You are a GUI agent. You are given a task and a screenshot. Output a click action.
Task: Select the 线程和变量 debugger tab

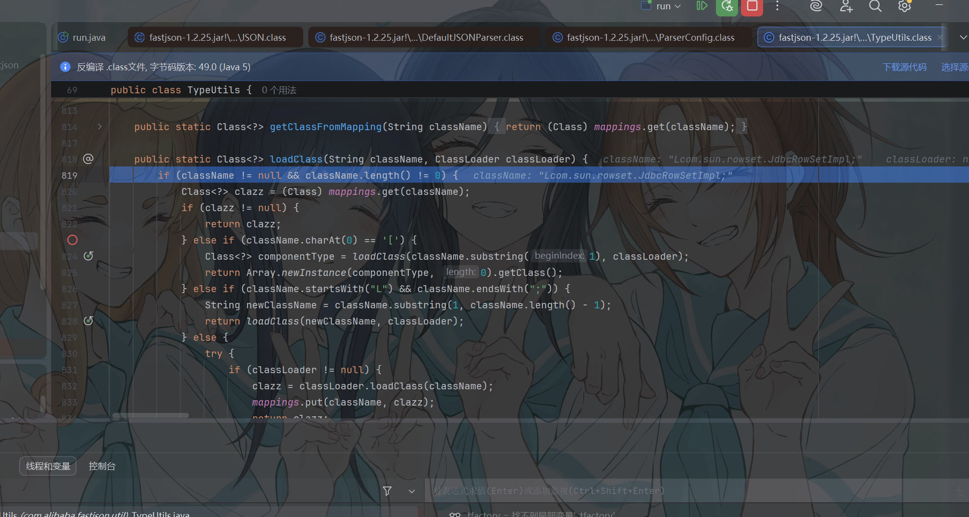pos(48,466)
